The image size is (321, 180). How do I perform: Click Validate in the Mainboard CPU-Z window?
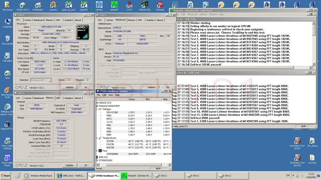pos(151,87)
